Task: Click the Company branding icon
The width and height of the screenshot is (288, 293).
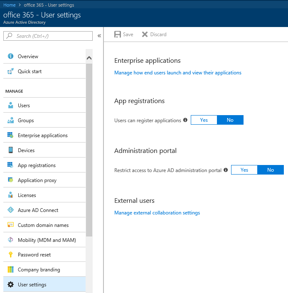Action: coord(11,269)
